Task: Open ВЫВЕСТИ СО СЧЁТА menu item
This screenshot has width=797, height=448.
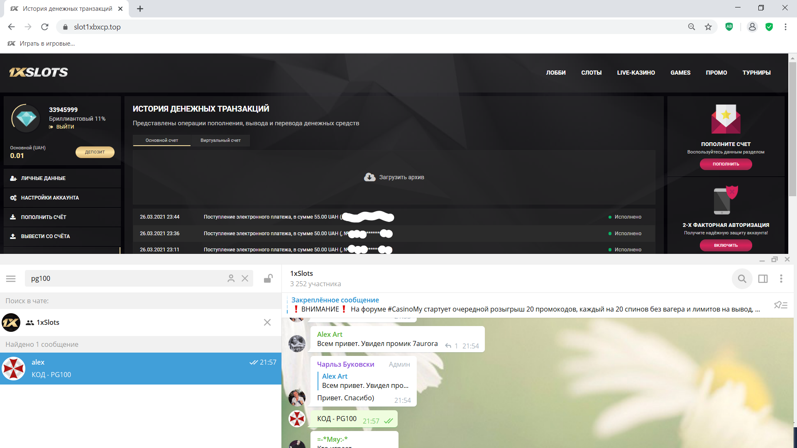Action: pyautogui.click(x=46, y=236)
